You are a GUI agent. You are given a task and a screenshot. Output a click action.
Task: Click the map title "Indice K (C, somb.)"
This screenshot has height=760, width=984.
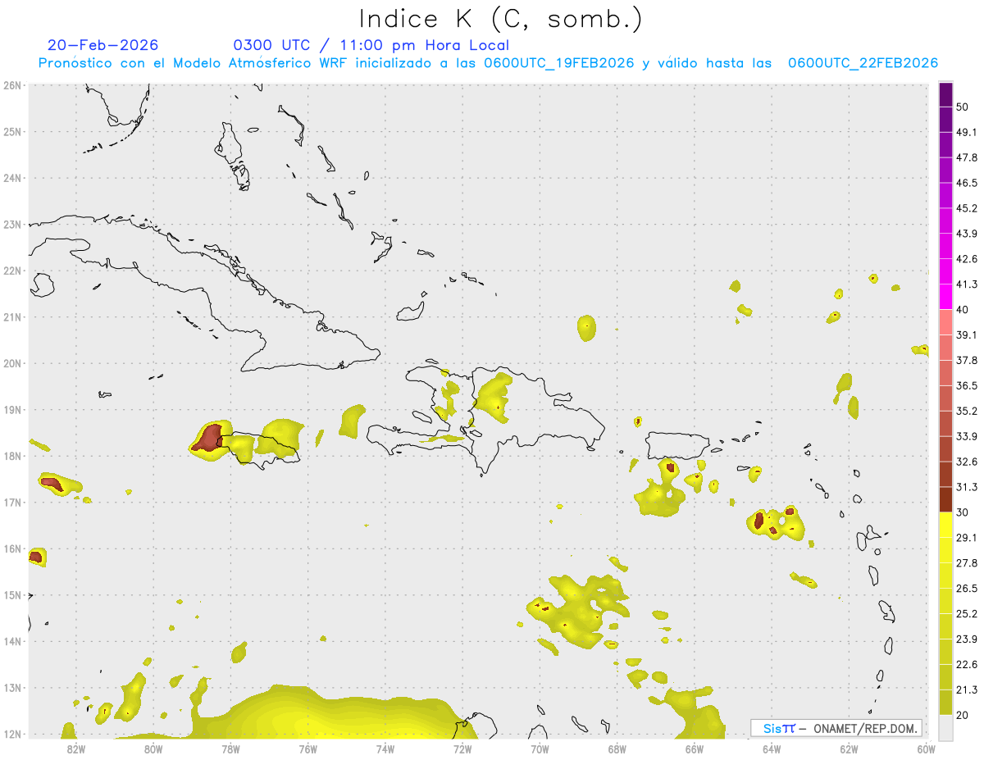click(500, 18)
